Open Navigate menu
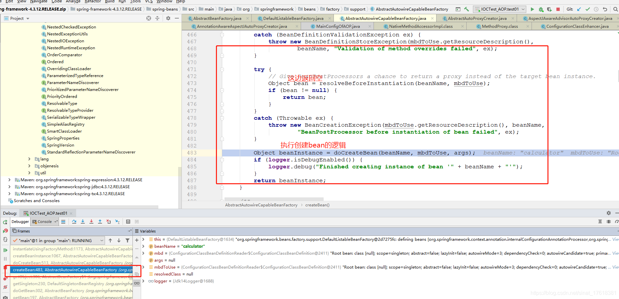The image size is (619, 299). click(x=39, y=1)
